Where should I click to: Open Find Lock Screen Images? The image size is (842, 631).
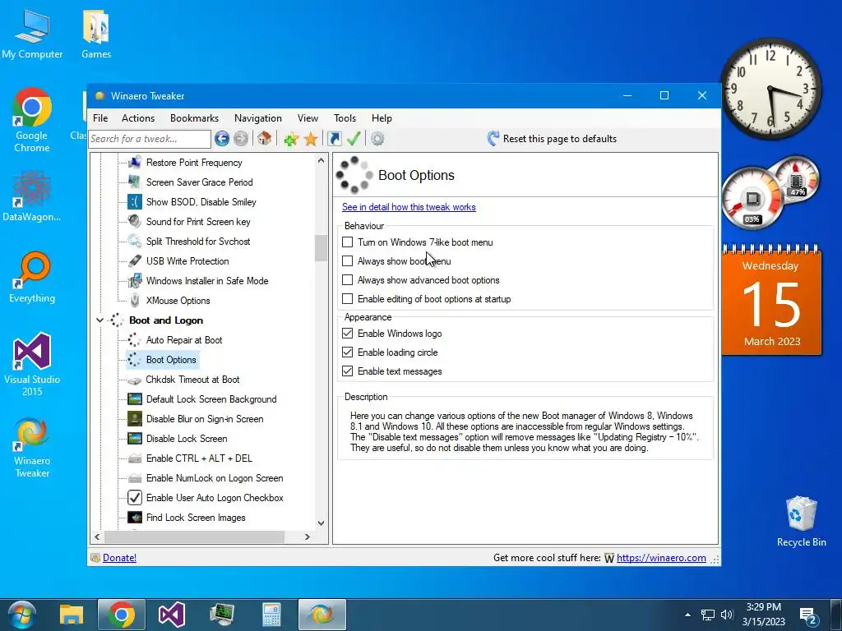(196, 518)
